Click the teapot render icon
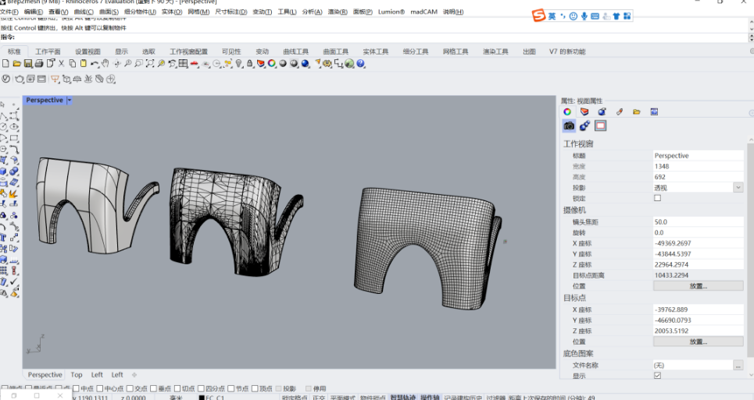754x400 pixels. [20, 79]
